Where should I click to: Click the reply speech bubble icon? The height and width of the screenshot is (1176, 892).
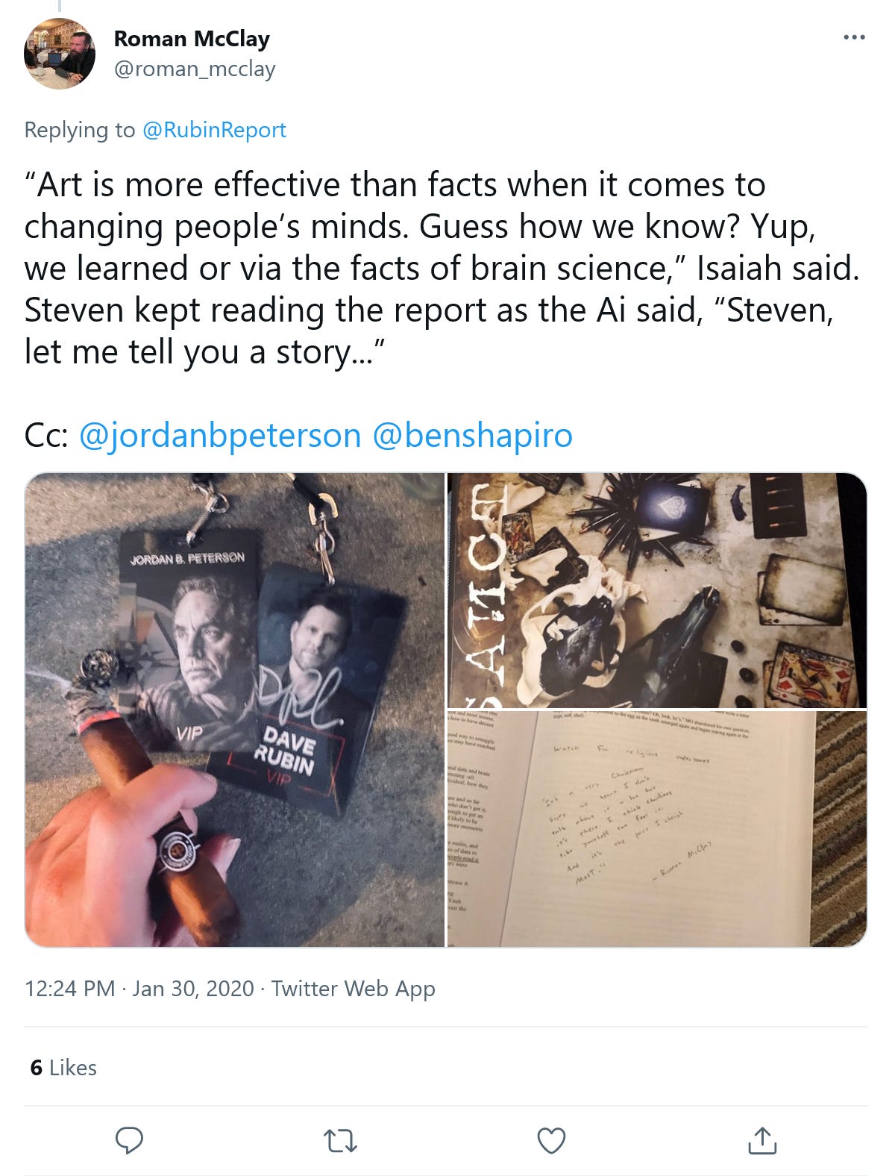coord(129,1140)
